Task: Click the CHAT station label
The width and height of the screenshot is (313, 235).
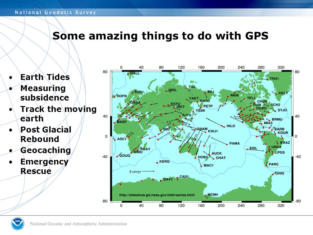Action: 221,158
